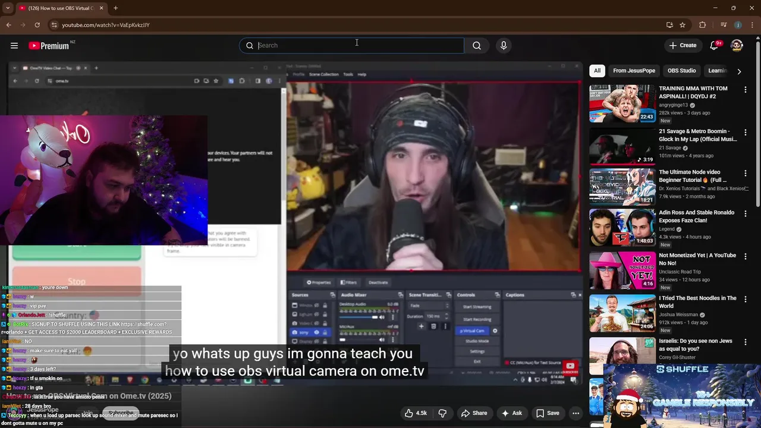Image resolution: width=761 pixels, height=428 pixels.
Task: Open the YouTube guide hamburger menu
Action: click(x=14, y=45)
